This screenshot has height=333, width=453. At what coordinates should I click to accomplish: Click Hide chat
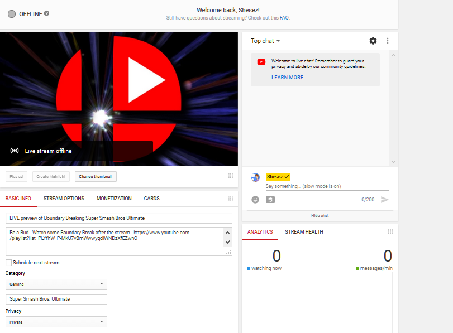[320, 215]
